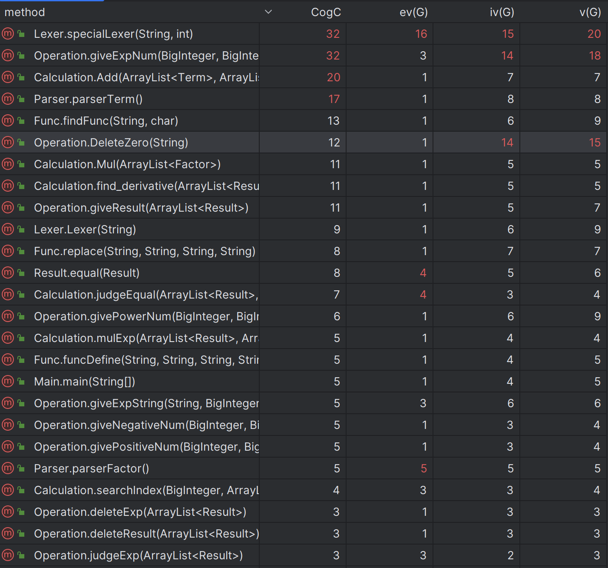Click method icon for Calculation.Mul row
This screenshot has width=608, height=568.
(8, 164)
